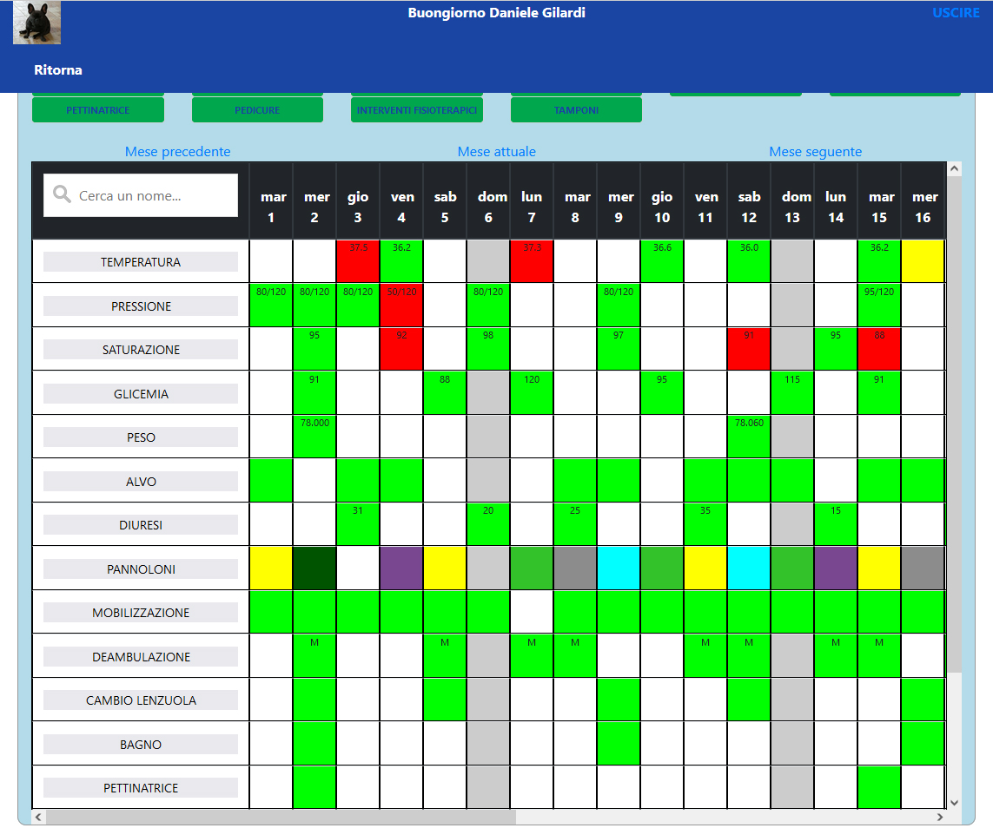Click the vertical scrollbar up arrow
The image size is (993, 828).
(955, 168)
